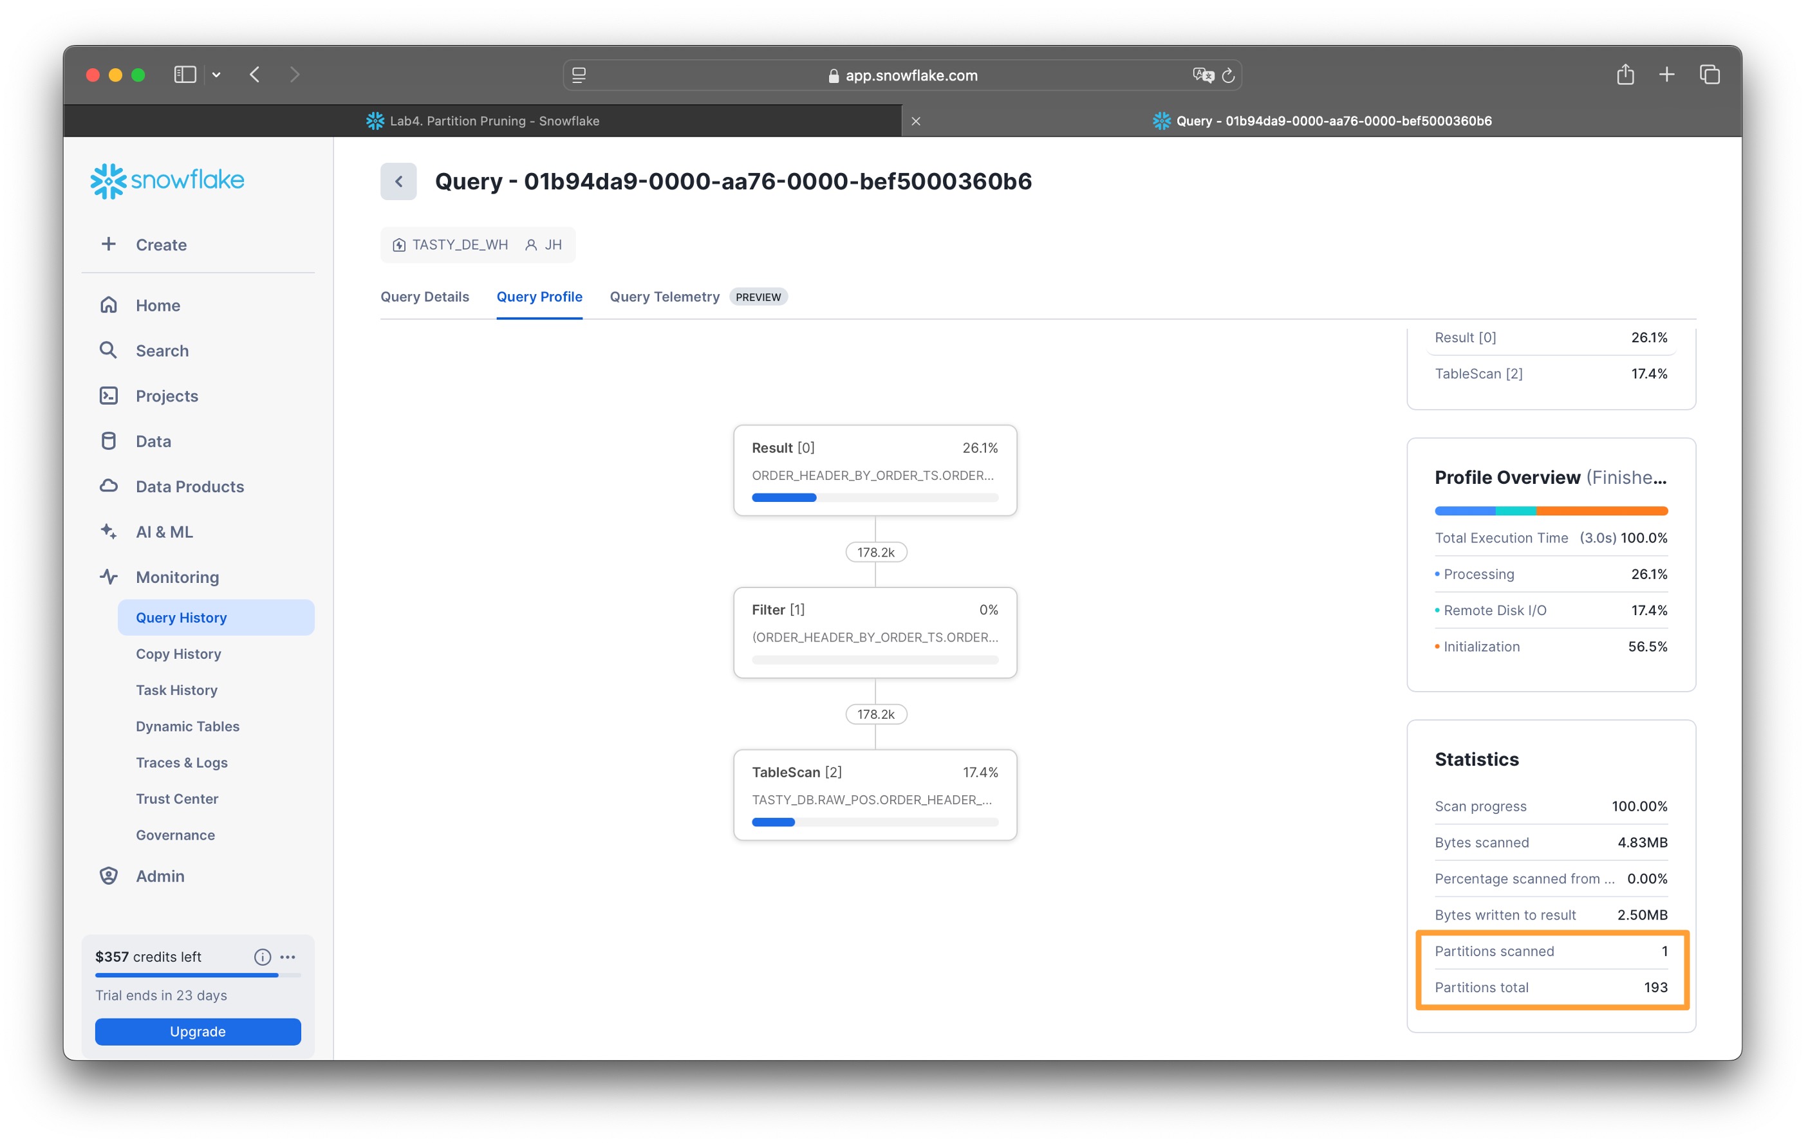Click the Upgrade button
The height and width of the screenshot is (1144, 1808).
pyautogui.click(x=198, y=1031)
